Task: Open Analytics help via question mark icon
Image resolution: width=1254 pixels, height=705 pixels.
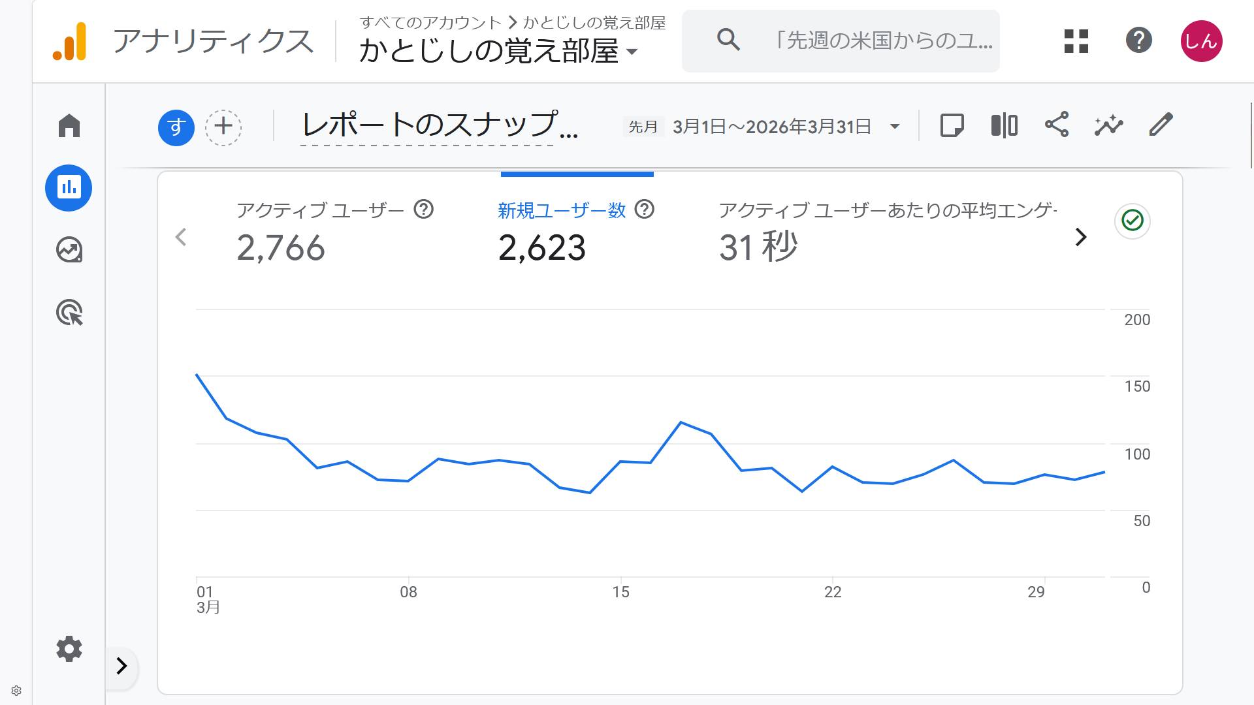Action: click(x=1139, y=41)
